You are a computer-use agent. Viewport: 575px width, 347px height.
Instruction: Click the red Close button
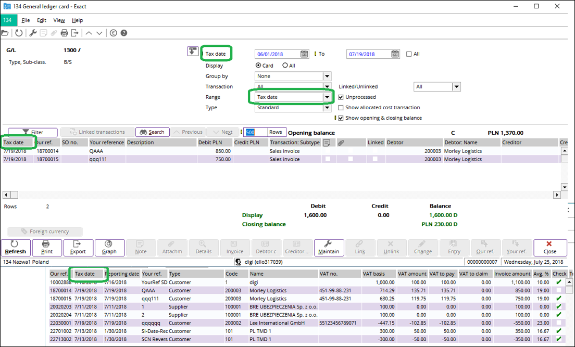[x=550, y=247]
